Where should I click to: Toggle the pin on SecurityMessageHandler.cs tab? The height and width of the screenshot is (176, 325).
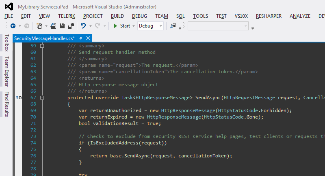(80, 38)
